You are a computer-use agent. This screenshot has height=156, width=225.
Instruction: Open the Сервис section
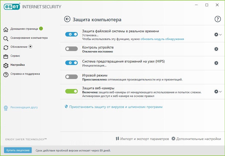pyautogui.click(x=15, y=56)
